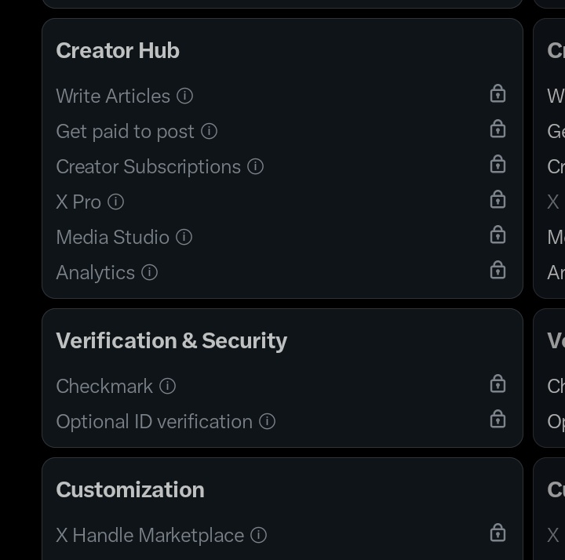
Task: Open the Checkmark info tooltip
Action: 168,386
